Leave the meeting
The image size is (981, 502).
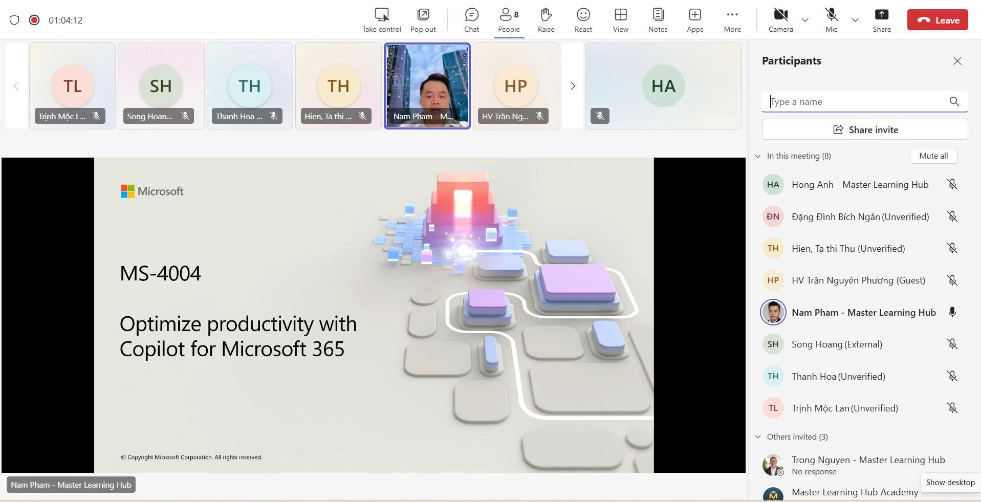coord(938,20)
